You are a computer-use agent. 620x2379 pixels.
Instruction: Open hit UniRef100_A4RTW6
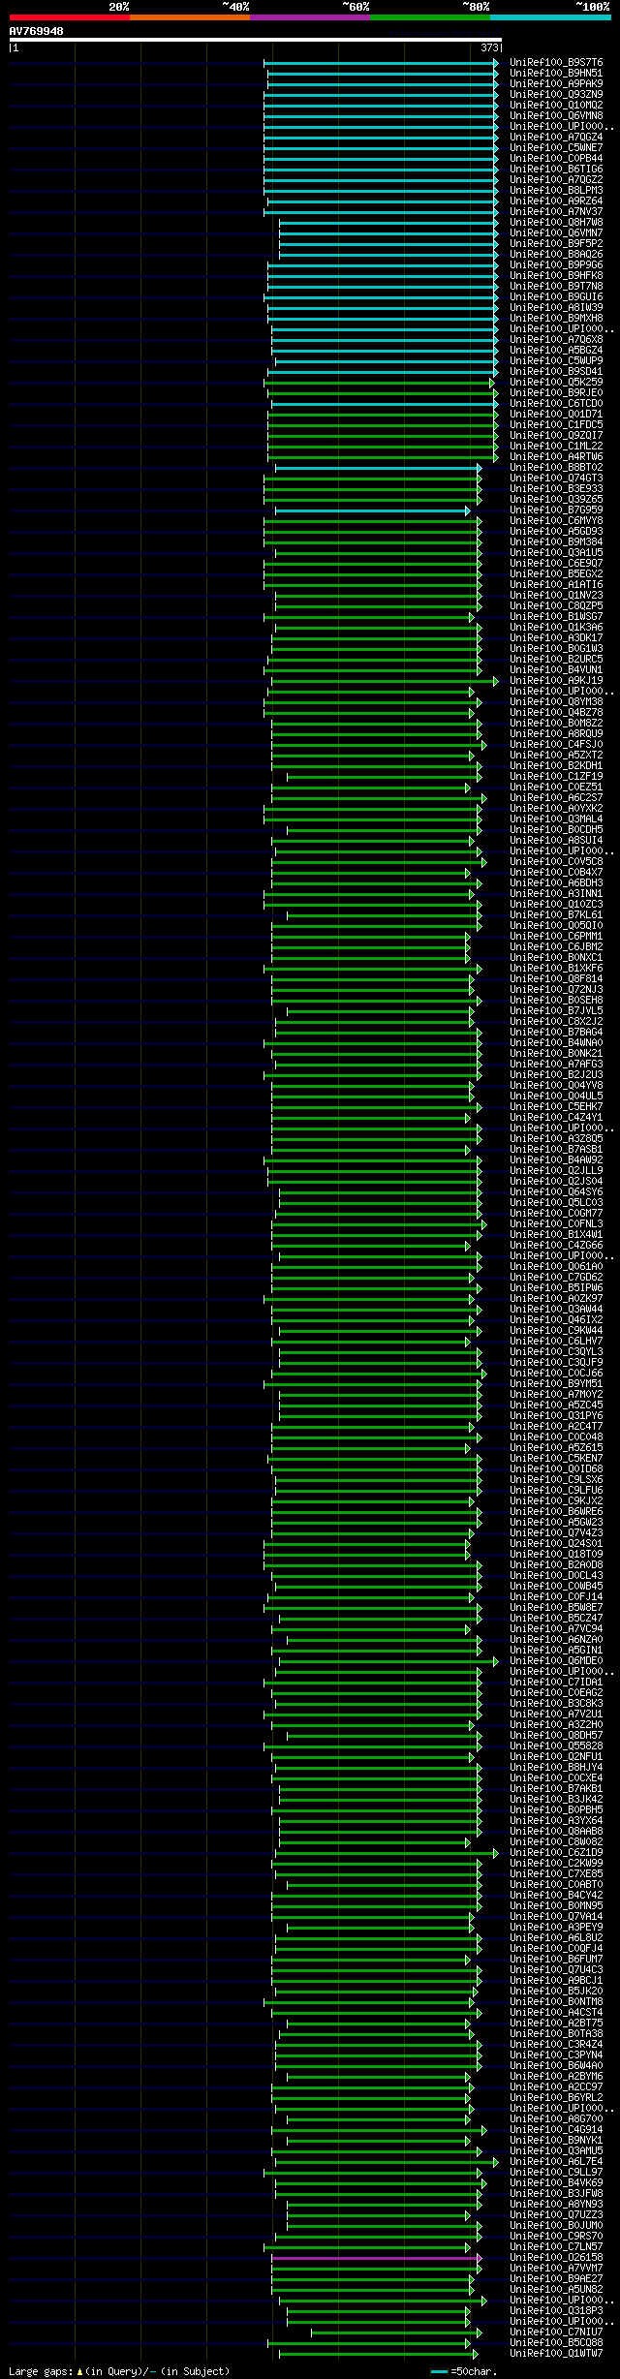pos(556,457)
